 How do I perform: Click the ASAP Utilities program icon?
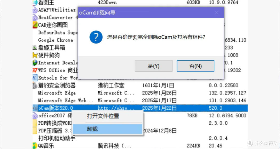point(35,10)
